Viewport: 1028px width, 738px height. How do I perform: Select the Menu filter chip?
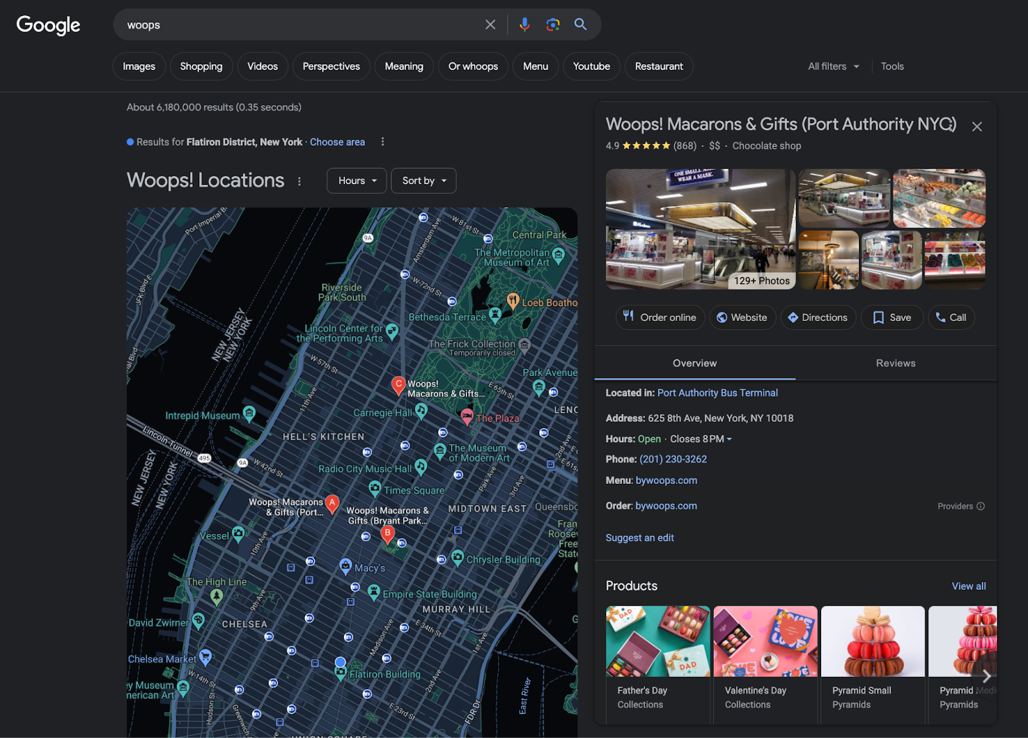pos(535,66)
